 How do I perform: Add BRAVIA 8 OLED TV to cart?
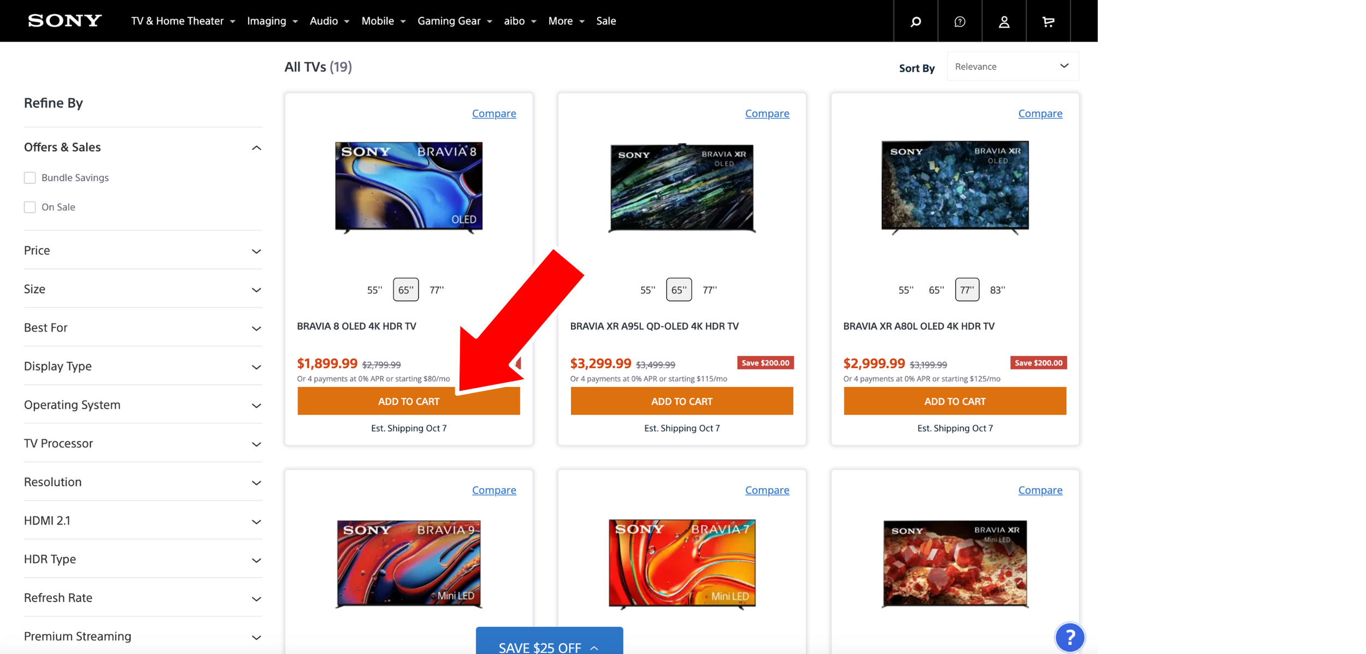click(409, 401)
